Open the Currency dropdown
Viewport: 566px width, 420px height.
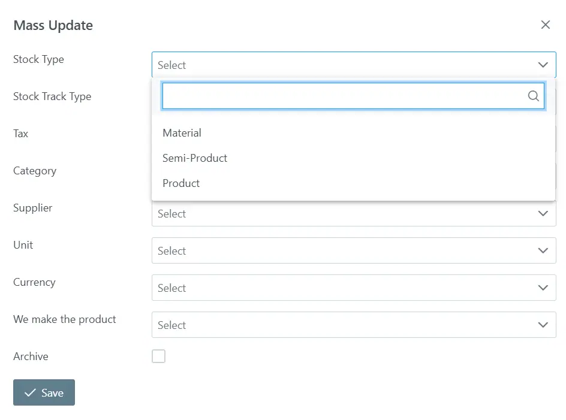pyautogui.click(x=354, y=288)
